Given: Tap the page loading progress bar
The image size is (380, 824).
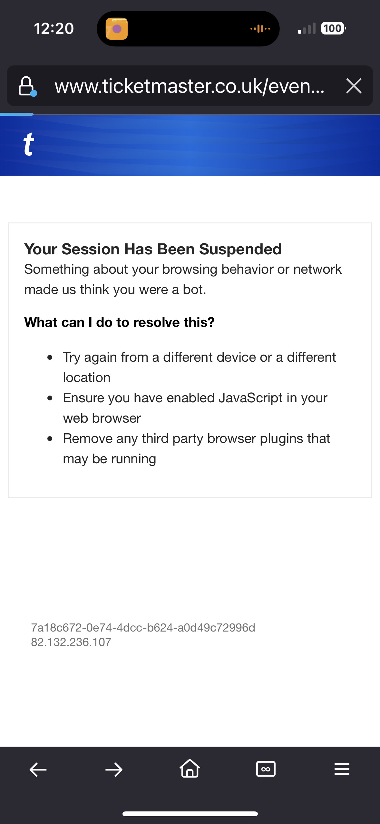Looking at the screenshot, I should click(17, 114).
